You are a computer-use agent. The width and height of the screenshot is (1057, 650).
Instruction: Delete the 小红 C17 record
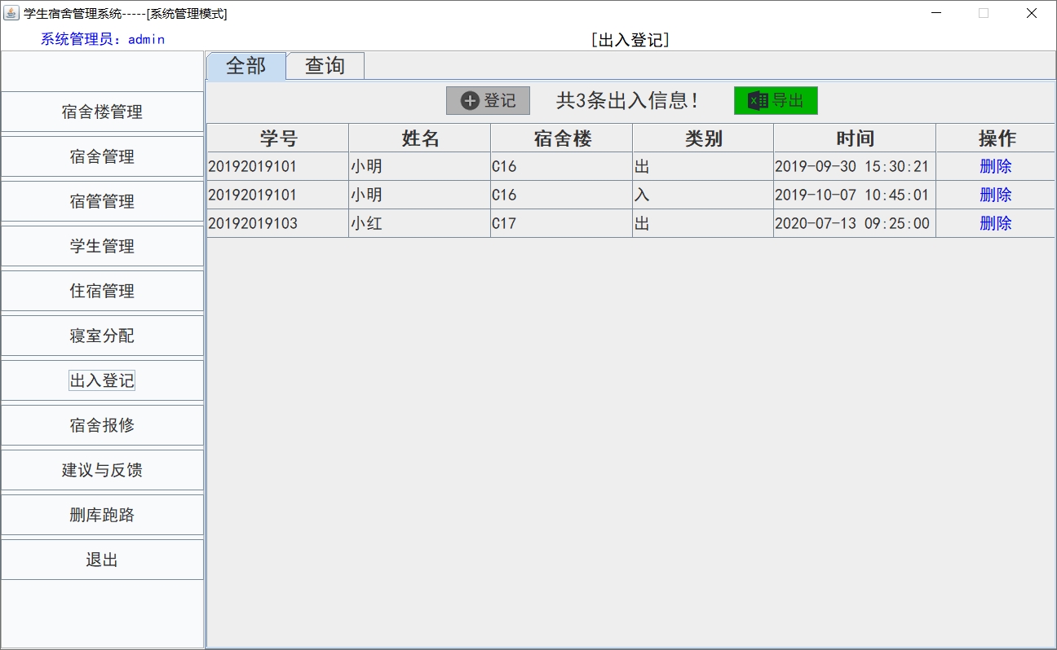point(995,223)
